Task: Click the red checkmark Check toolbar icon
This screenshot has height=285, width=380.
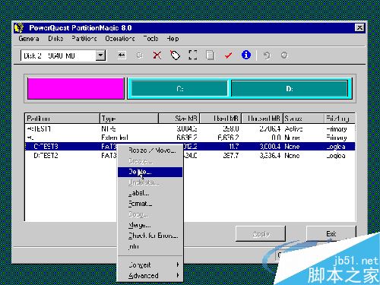Action: (x=228, y=55)
